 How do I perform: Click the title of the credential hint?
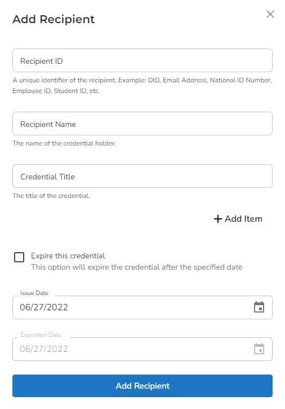point(51,196)
